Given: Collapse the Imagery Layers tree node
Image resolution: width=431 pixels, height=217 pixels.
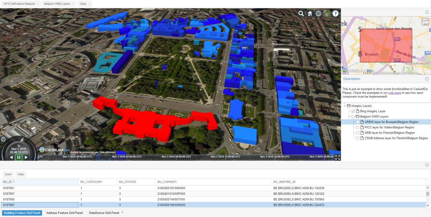Looking at the screenshot, I should (344, 106).
